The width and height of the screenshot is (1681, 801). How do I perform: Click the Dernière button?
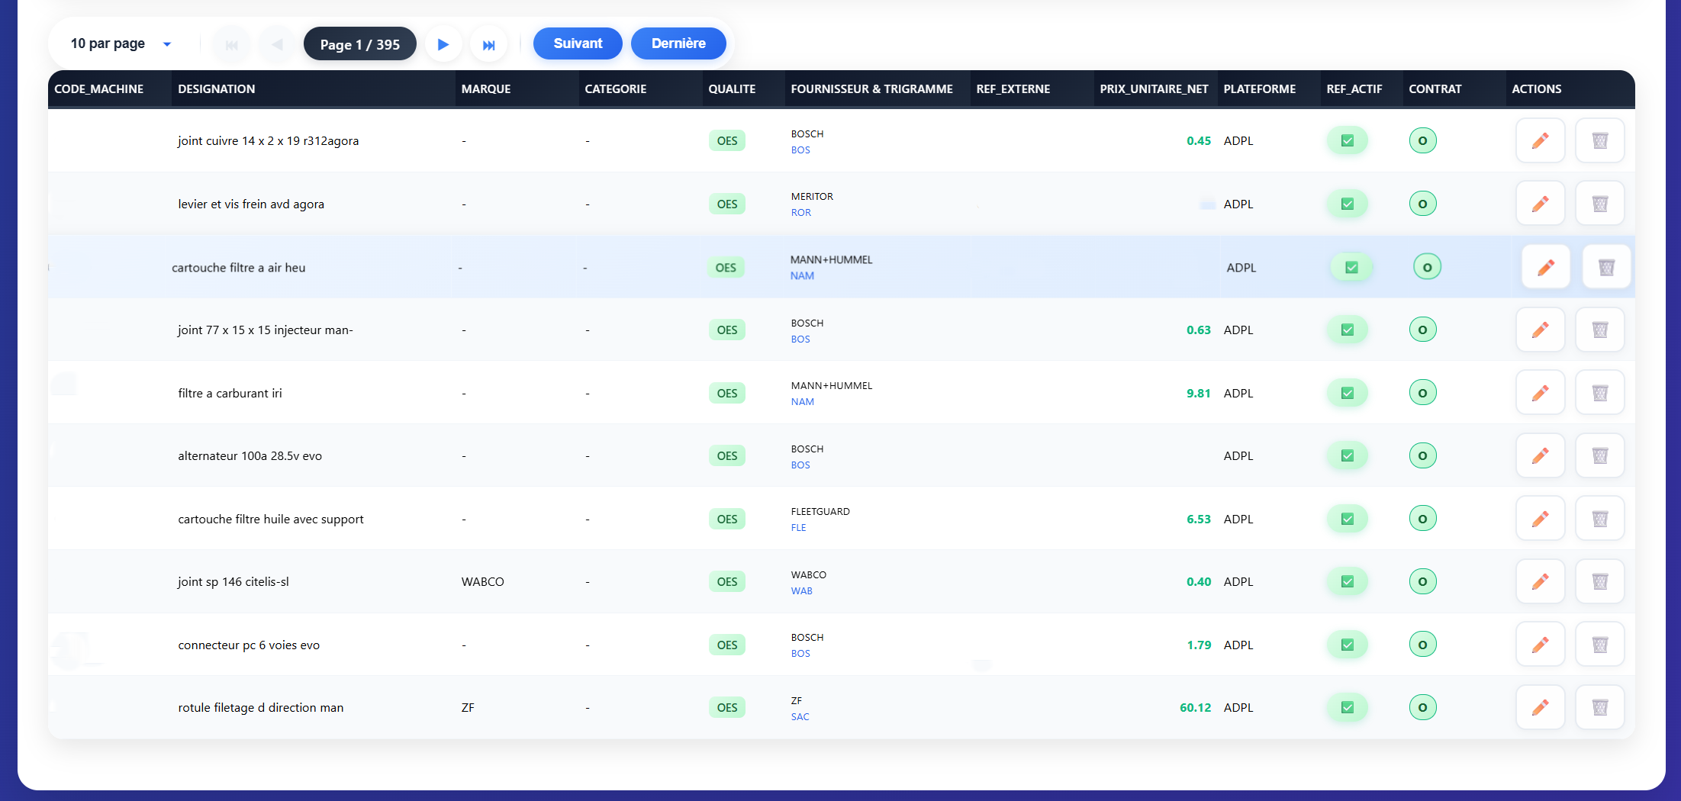pyautogui.click(x=678, y=43)
